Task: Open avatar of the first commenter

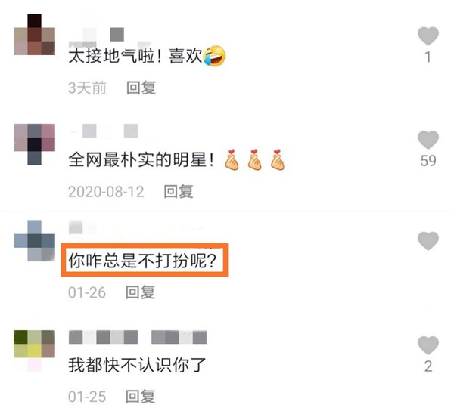Action: point(35,35)
